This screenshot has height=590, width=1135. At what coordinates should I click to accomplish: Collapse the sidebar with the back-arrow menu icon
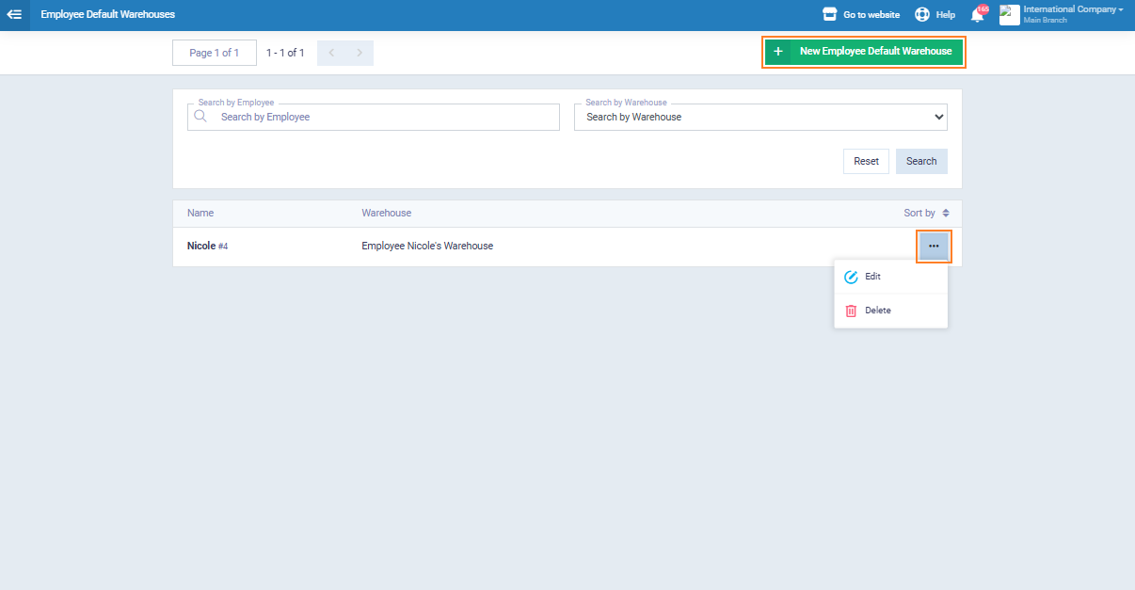[x=14, y=15]
